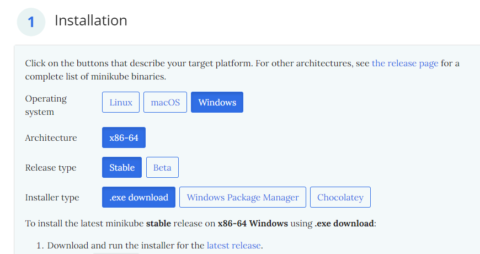
Task: Click the 'Operating system' label
Action: (x=46, y=105)
